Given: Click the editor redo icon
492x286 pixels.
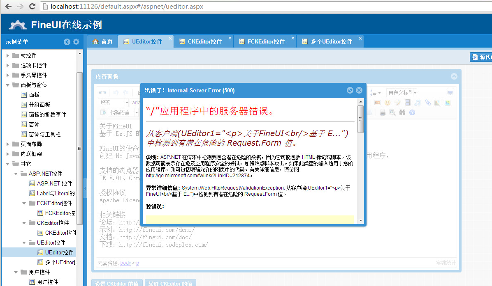Looking at the screenshot, I should (126, 93).
